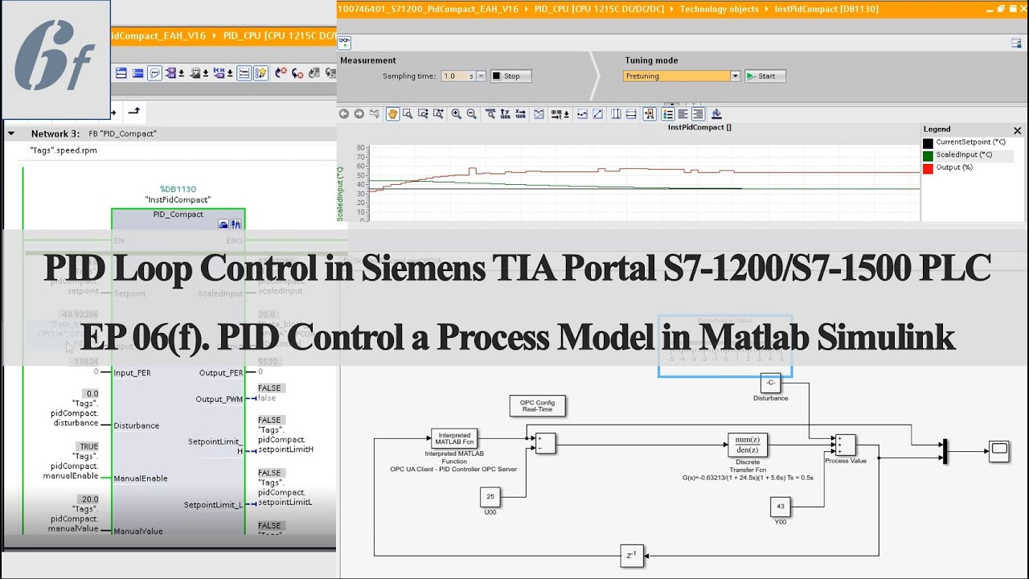Open PID_Compact configuration icon on the block

click(x=223, y=224)
